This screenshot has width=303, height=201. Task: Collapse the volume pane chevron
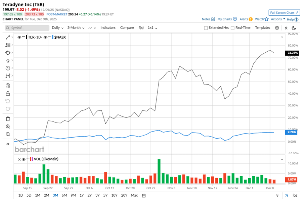coord(282,159)
